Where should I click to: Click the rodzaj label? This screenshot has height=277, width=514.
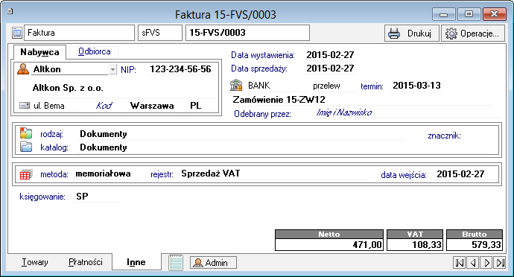click(51, 134)
